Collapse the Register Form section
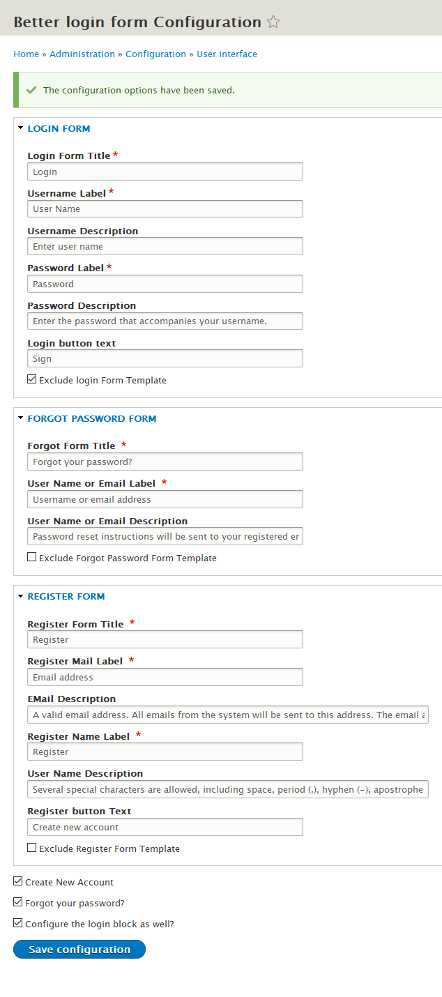 coord(66,596)
